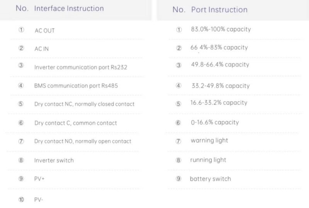Click the circled number 9 beside battery switch

178,179
